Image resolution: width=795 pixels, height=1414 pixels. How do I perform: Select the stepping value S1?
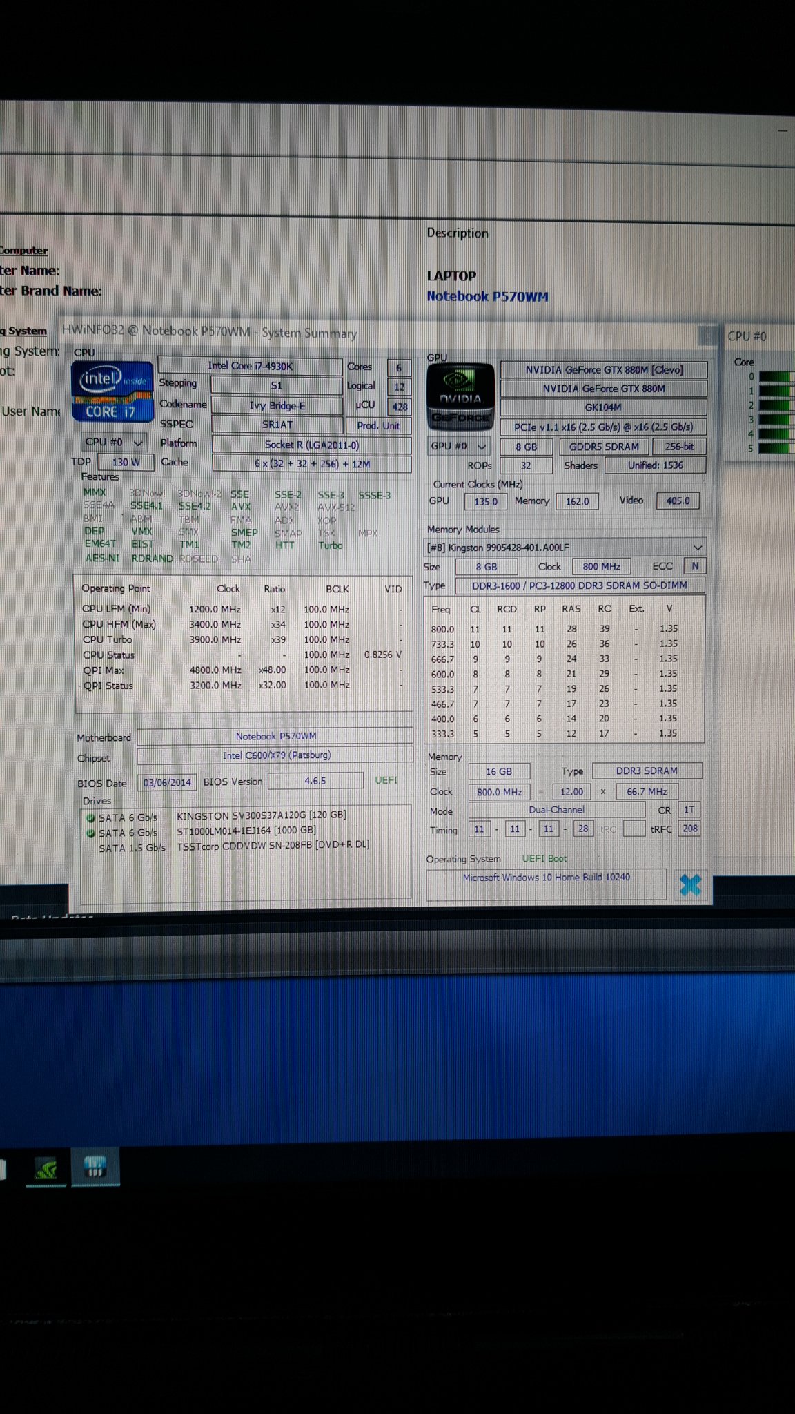pos(276,386)
